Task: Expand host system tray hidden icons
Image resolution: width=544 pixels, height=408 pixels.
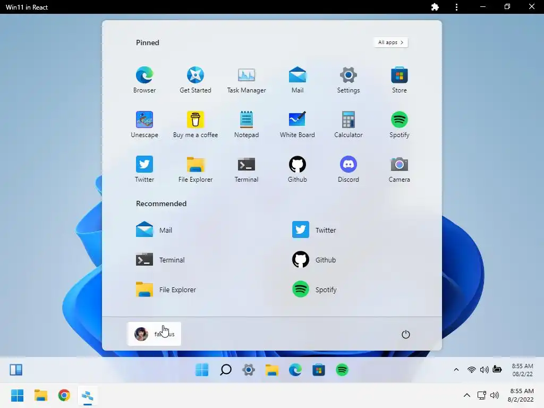Action: (467, 395)
